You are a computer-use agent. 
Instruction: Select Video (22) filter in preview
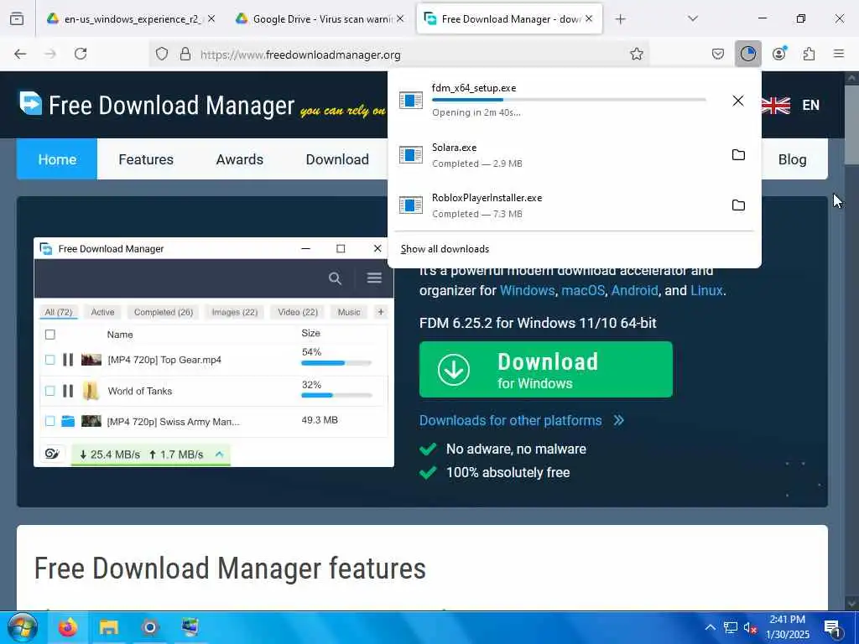pos(298,312)
